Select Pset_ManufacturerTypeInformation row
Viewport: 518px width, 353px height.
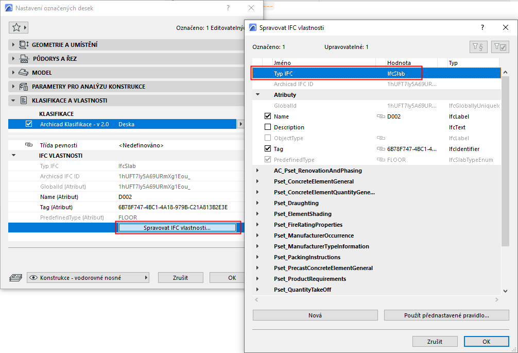tap(376, 246)
